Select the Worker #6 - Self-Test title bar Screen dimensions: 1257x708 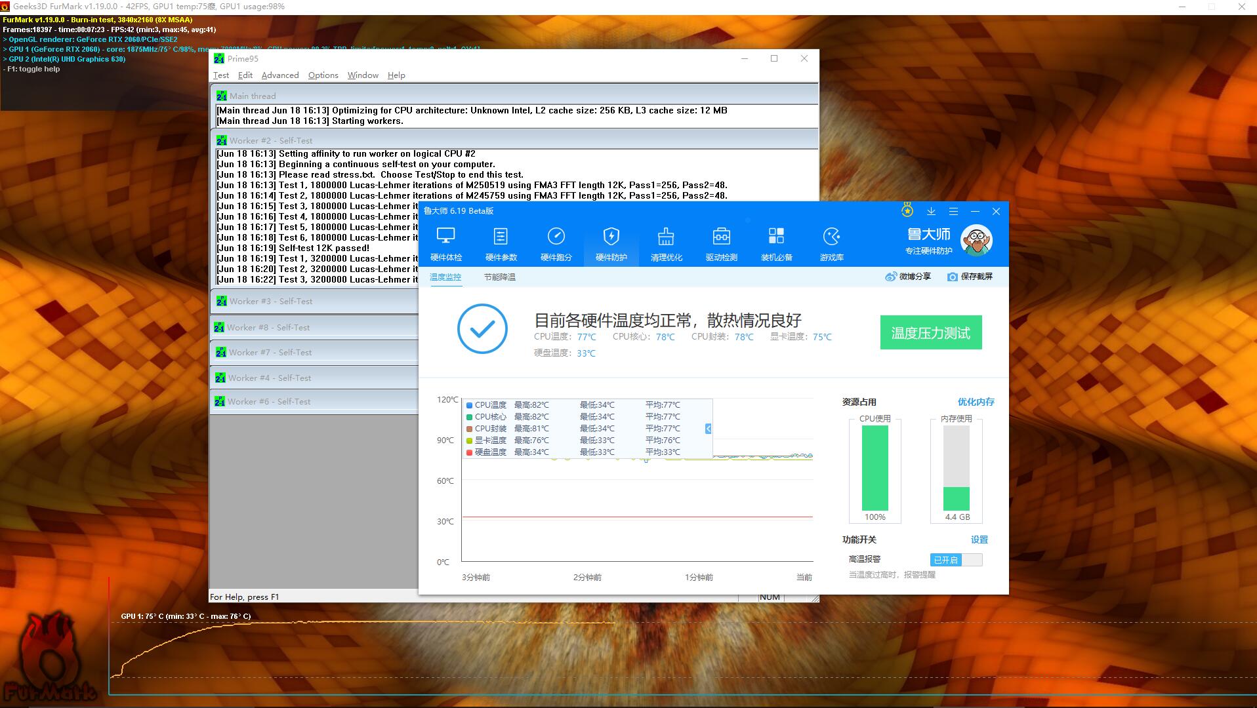pos(315,401)
